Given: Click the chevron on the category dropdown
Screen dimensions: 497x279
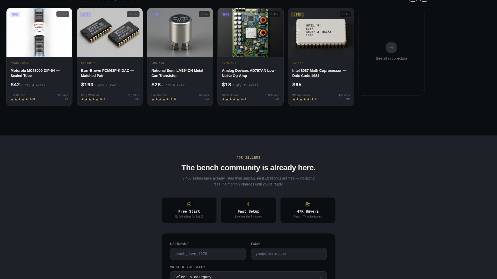Looking at the screenshot, I should pyautogui.click(x=321, y=277).
